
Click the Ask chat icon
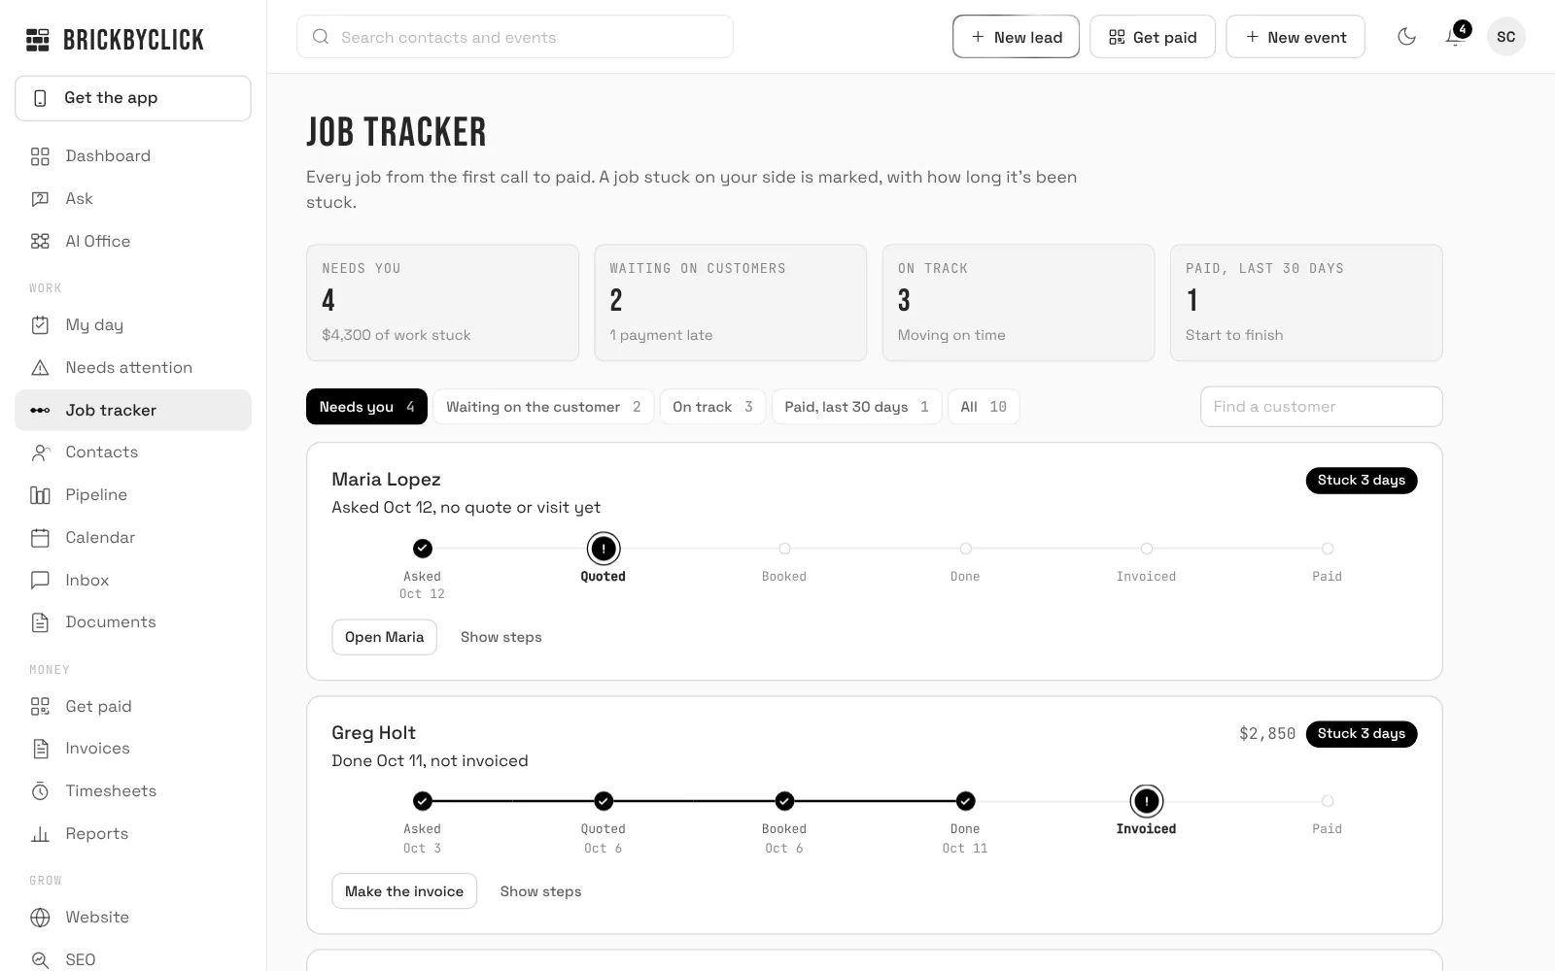40,199
